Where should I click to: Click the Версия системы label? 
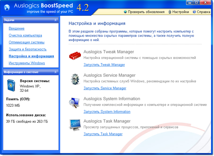coord(35,81)
